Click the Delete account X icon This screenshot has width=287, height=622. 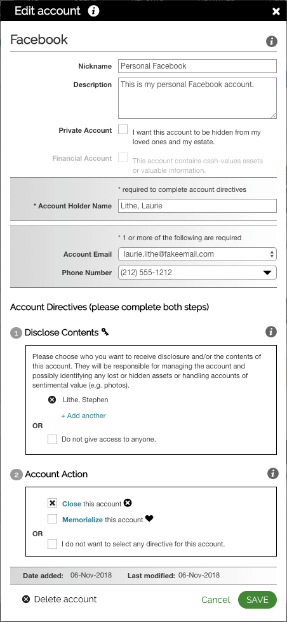click(x=26, y=599)
